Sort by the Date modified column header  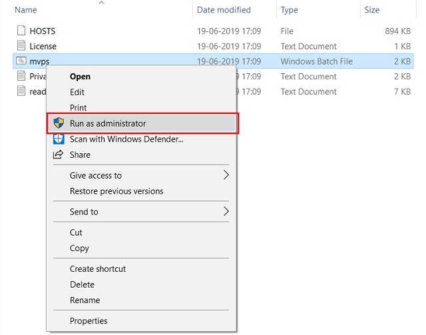224,10
